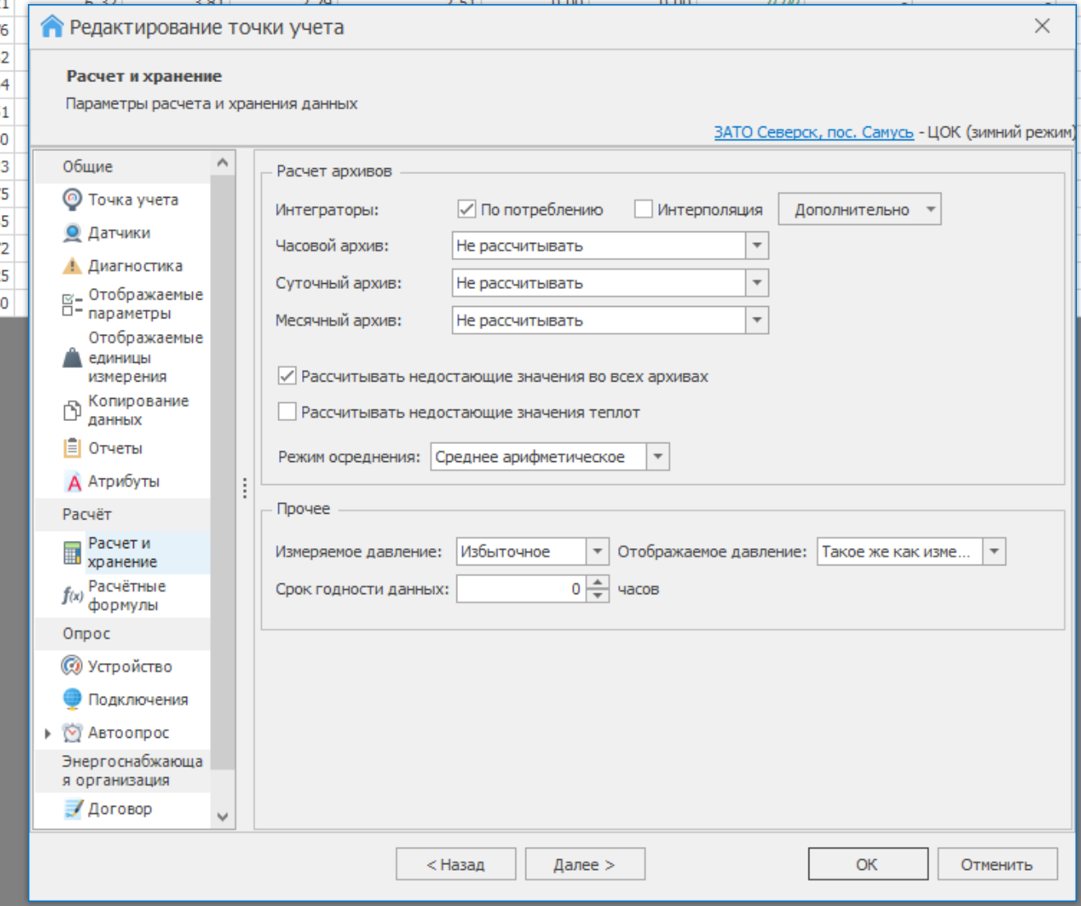Image resolution: width=1081 pixels, height=906 pixels.
Task: Select the Атрибуты letter A icon
Action: click(74, 482)
